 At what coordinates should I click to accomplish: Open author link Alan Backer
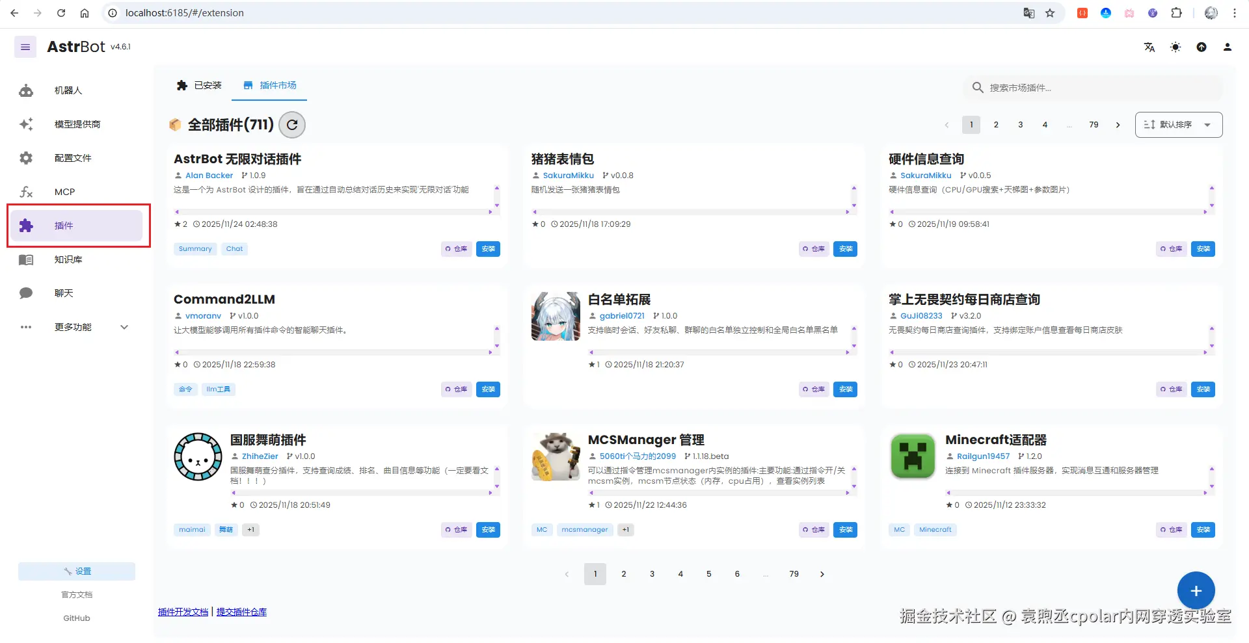click(209, 176)
